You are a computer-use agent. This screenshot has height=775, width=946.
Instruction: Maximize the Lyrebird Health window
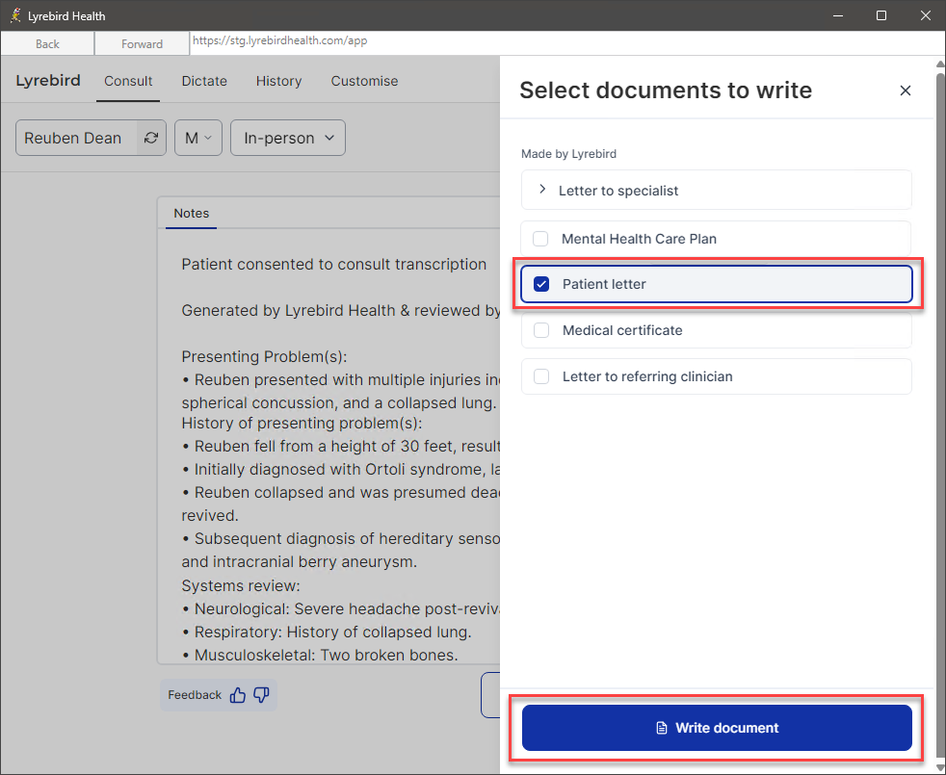click(x=881, y=15)
